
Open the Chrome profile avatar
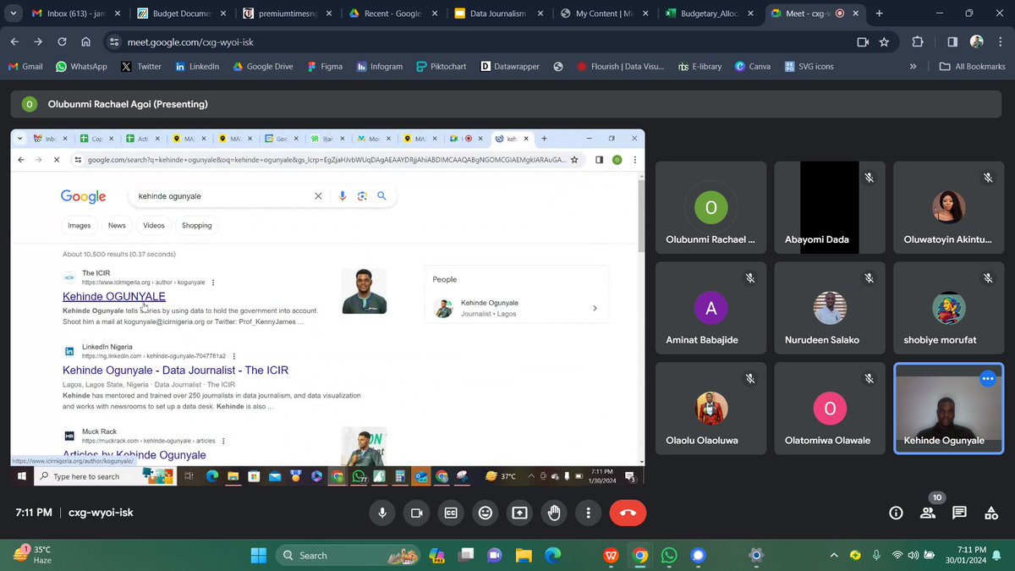(976, 41)
